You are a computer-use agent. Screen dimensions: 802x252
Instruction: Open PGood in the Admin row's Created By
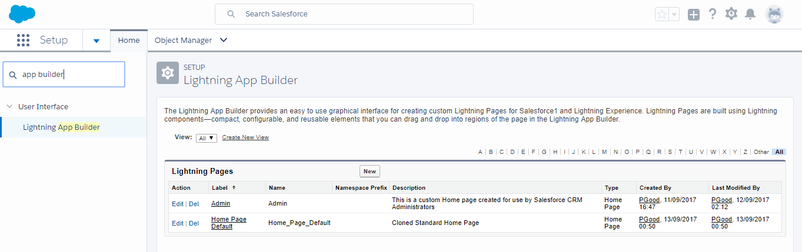click(x=649, y=200)
